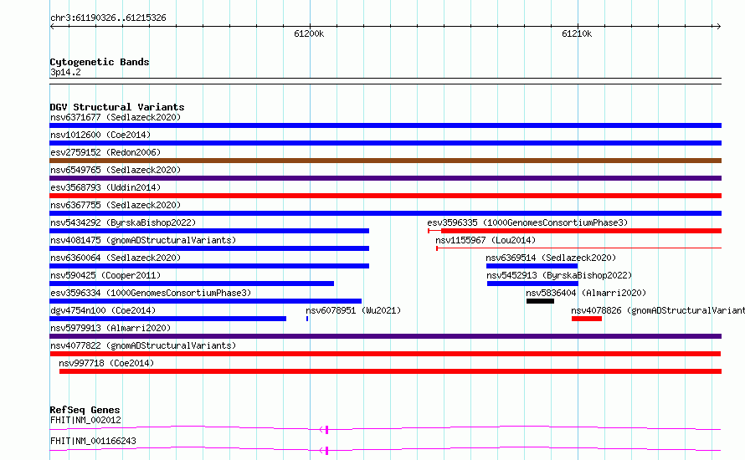Click the Cytogenetic Bands track title

100,62
